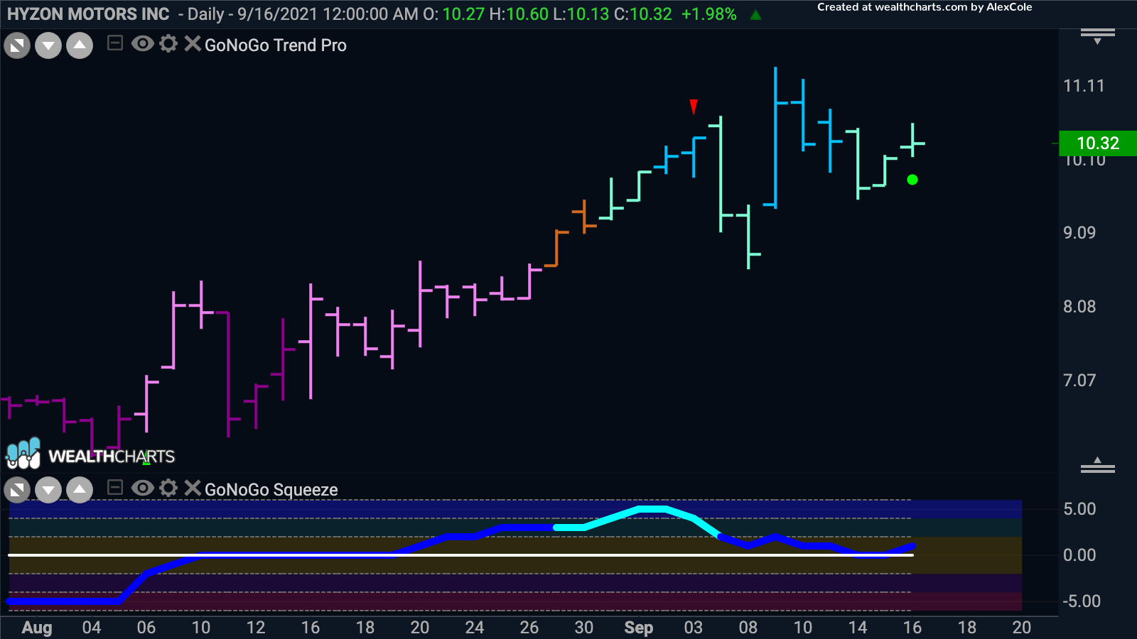
Task: Open GoNoGo Trend Pro settings gear
Action: 168,44
